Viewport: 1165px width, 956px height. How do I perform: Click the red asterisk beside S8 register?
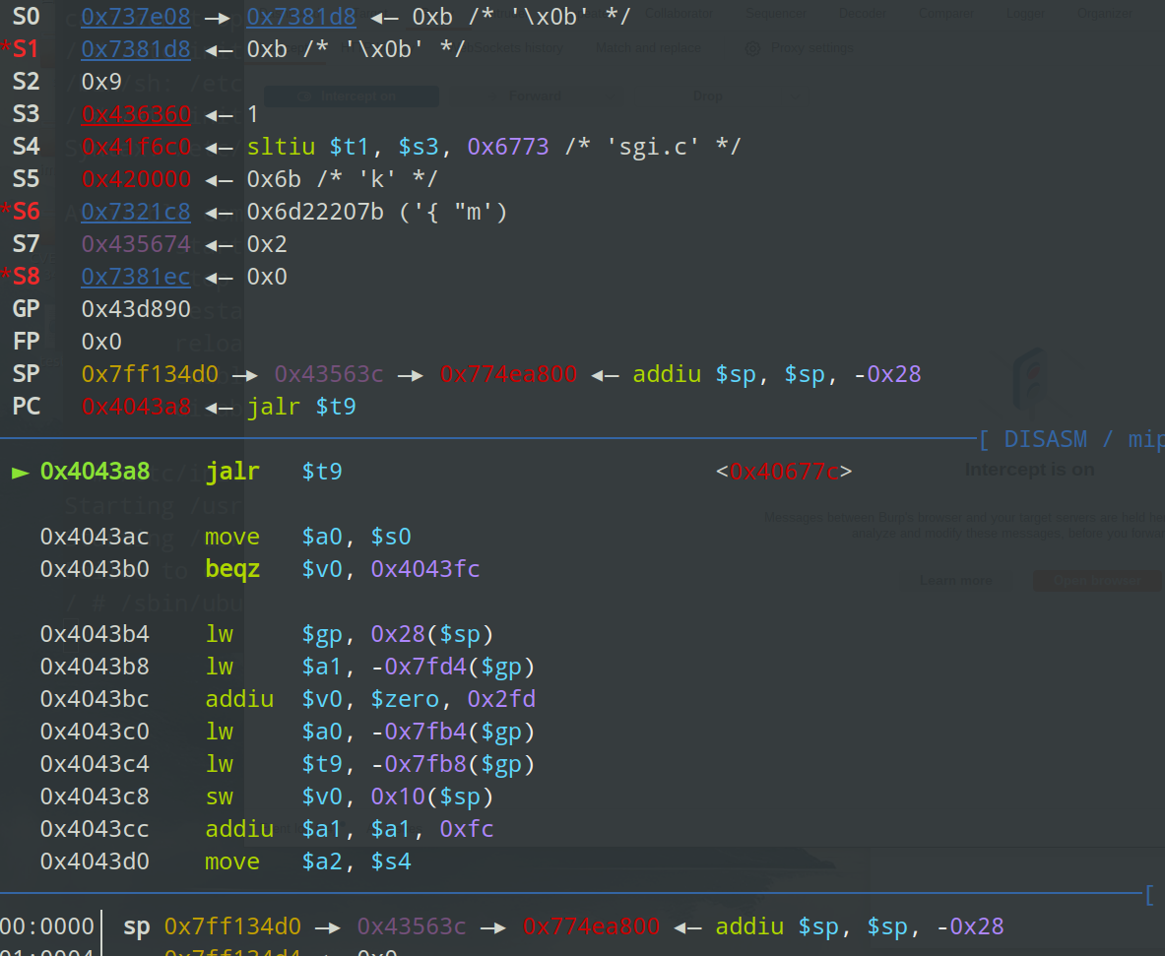click(x=6, y=277)
